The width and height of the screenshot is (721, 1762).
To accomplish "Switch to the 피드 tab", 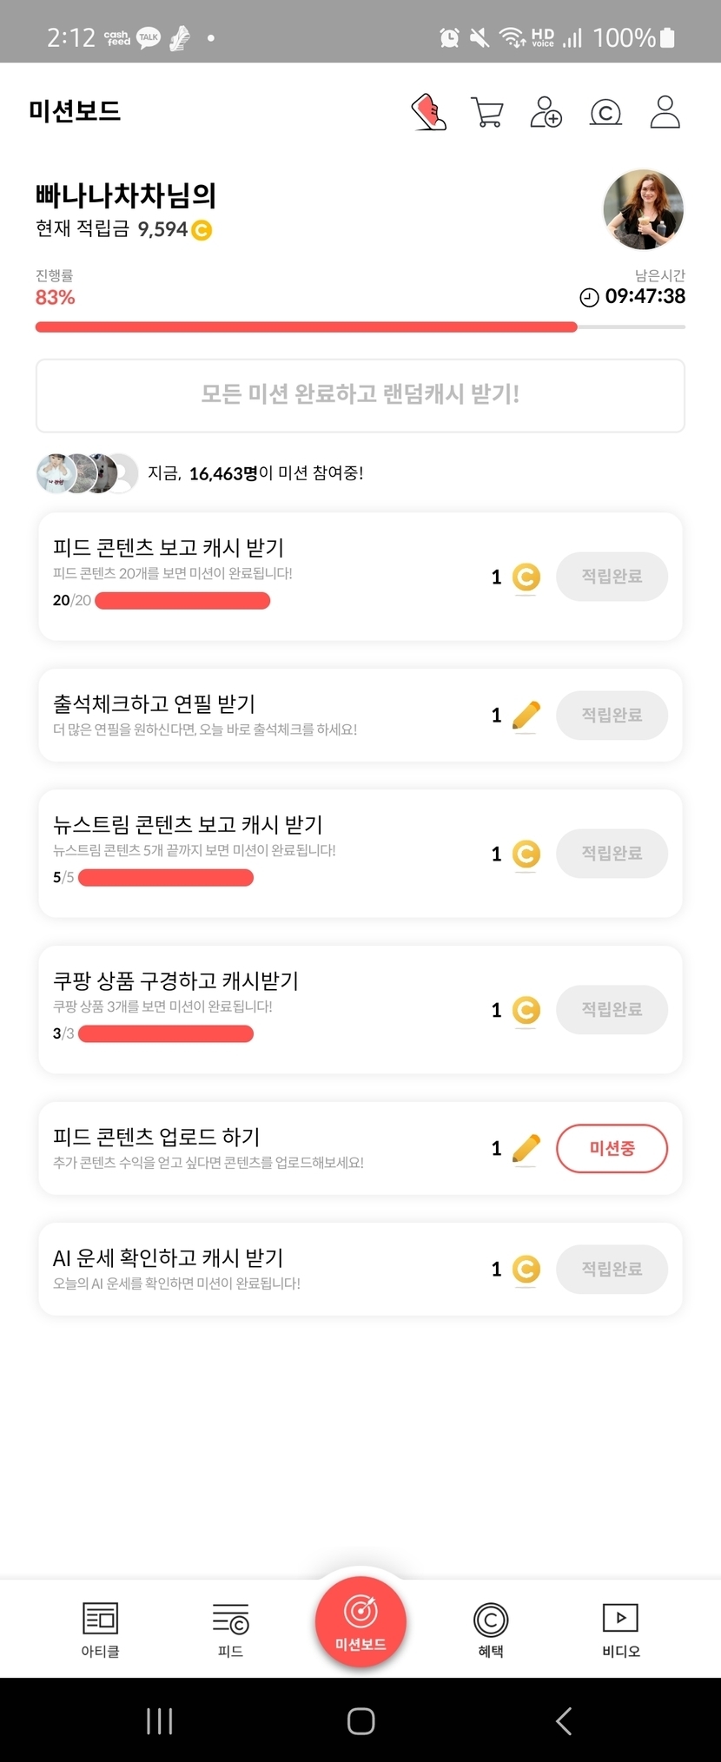I will point(230,1628).
